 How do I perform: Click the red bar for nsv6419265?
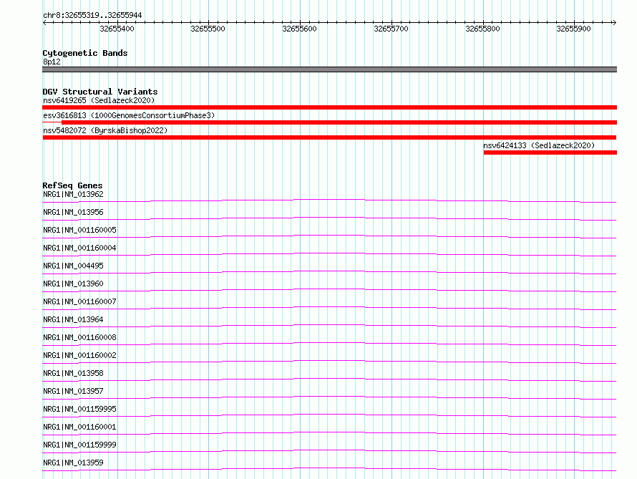pyautogui.click(x=329, y=107)
